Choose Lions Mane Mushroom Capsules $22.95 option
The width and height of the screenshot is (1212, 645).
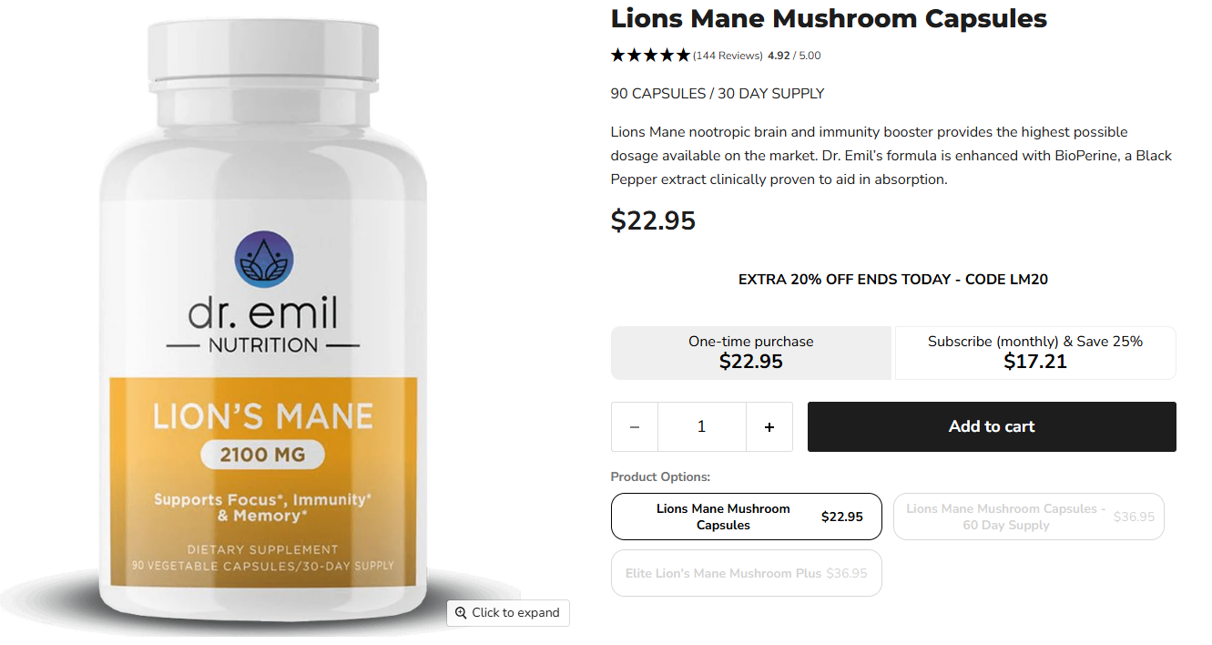pyautogui.click(x=747, y=517)
